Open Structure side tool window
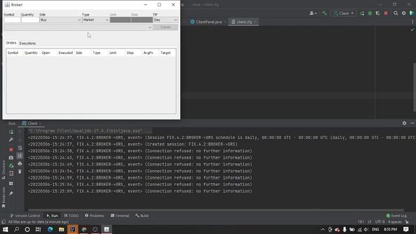 (x=3, y=170)
